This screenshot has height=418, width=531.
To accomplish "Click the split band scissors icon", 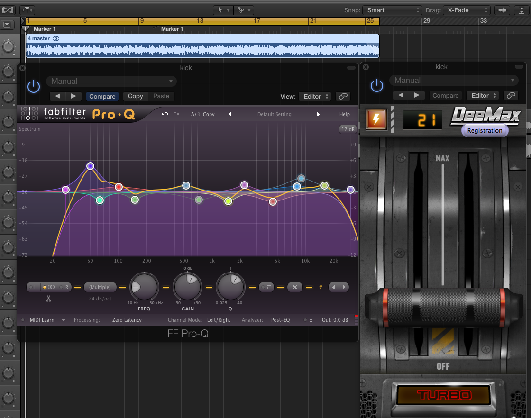I will 49,299.
